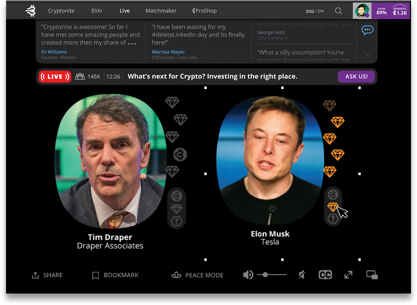Click the Cryptonite logo icon
Image resolution: width=417 pixels, height=305 pixels.
[x=31, y=11]
